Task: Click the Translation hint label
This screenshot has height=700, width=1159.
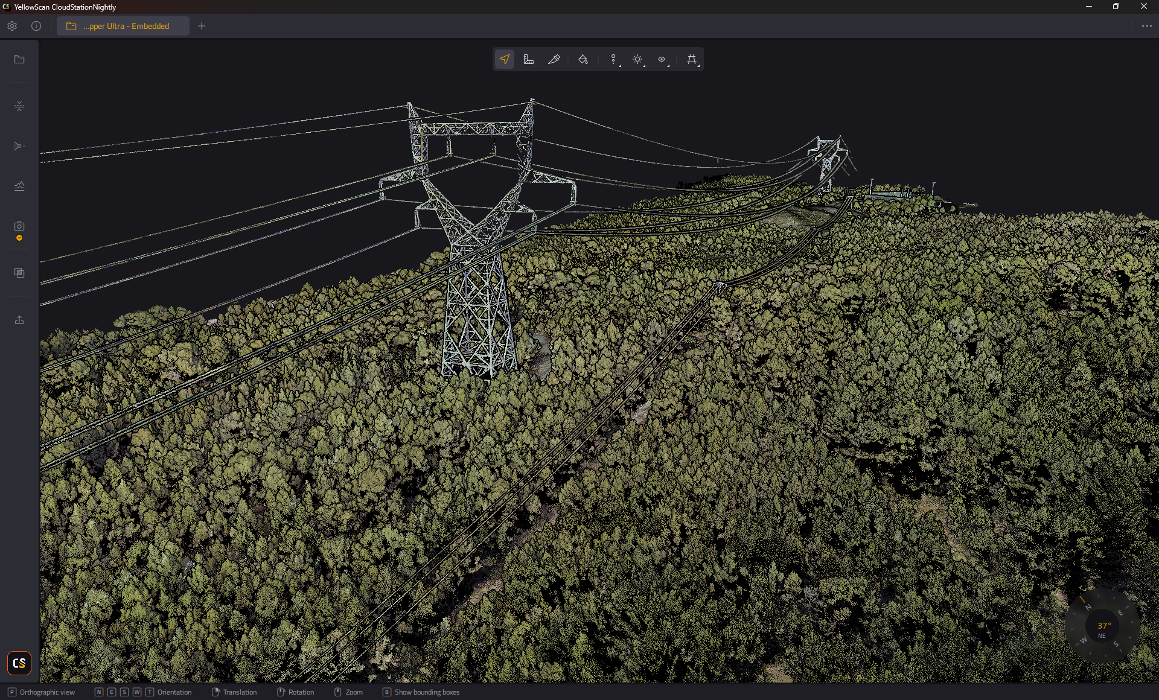Action: click(240, 692)
